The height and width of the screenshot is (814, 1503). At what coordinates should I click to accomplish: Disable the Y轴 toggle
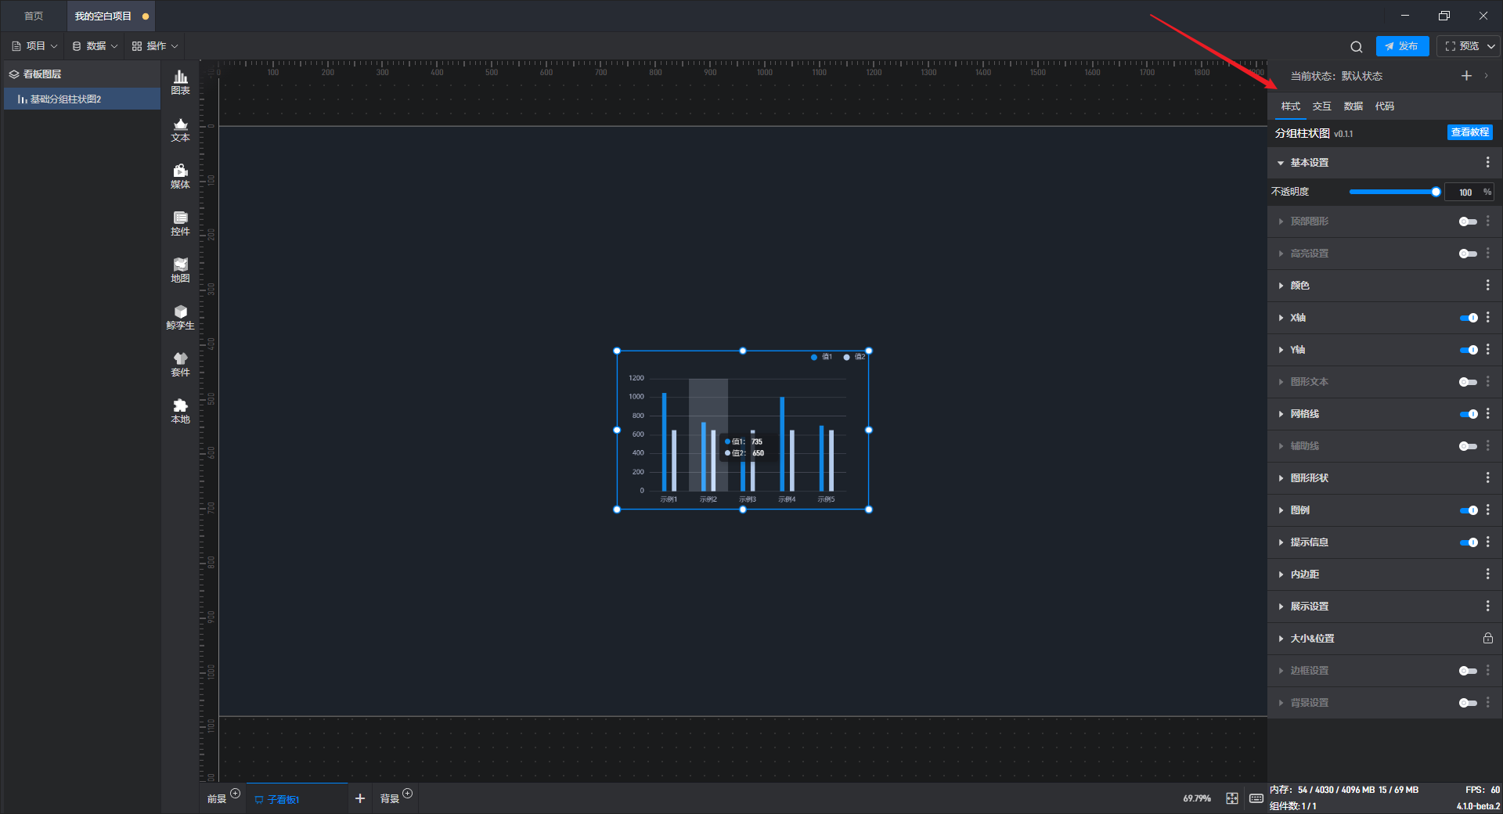(1468, 350)
